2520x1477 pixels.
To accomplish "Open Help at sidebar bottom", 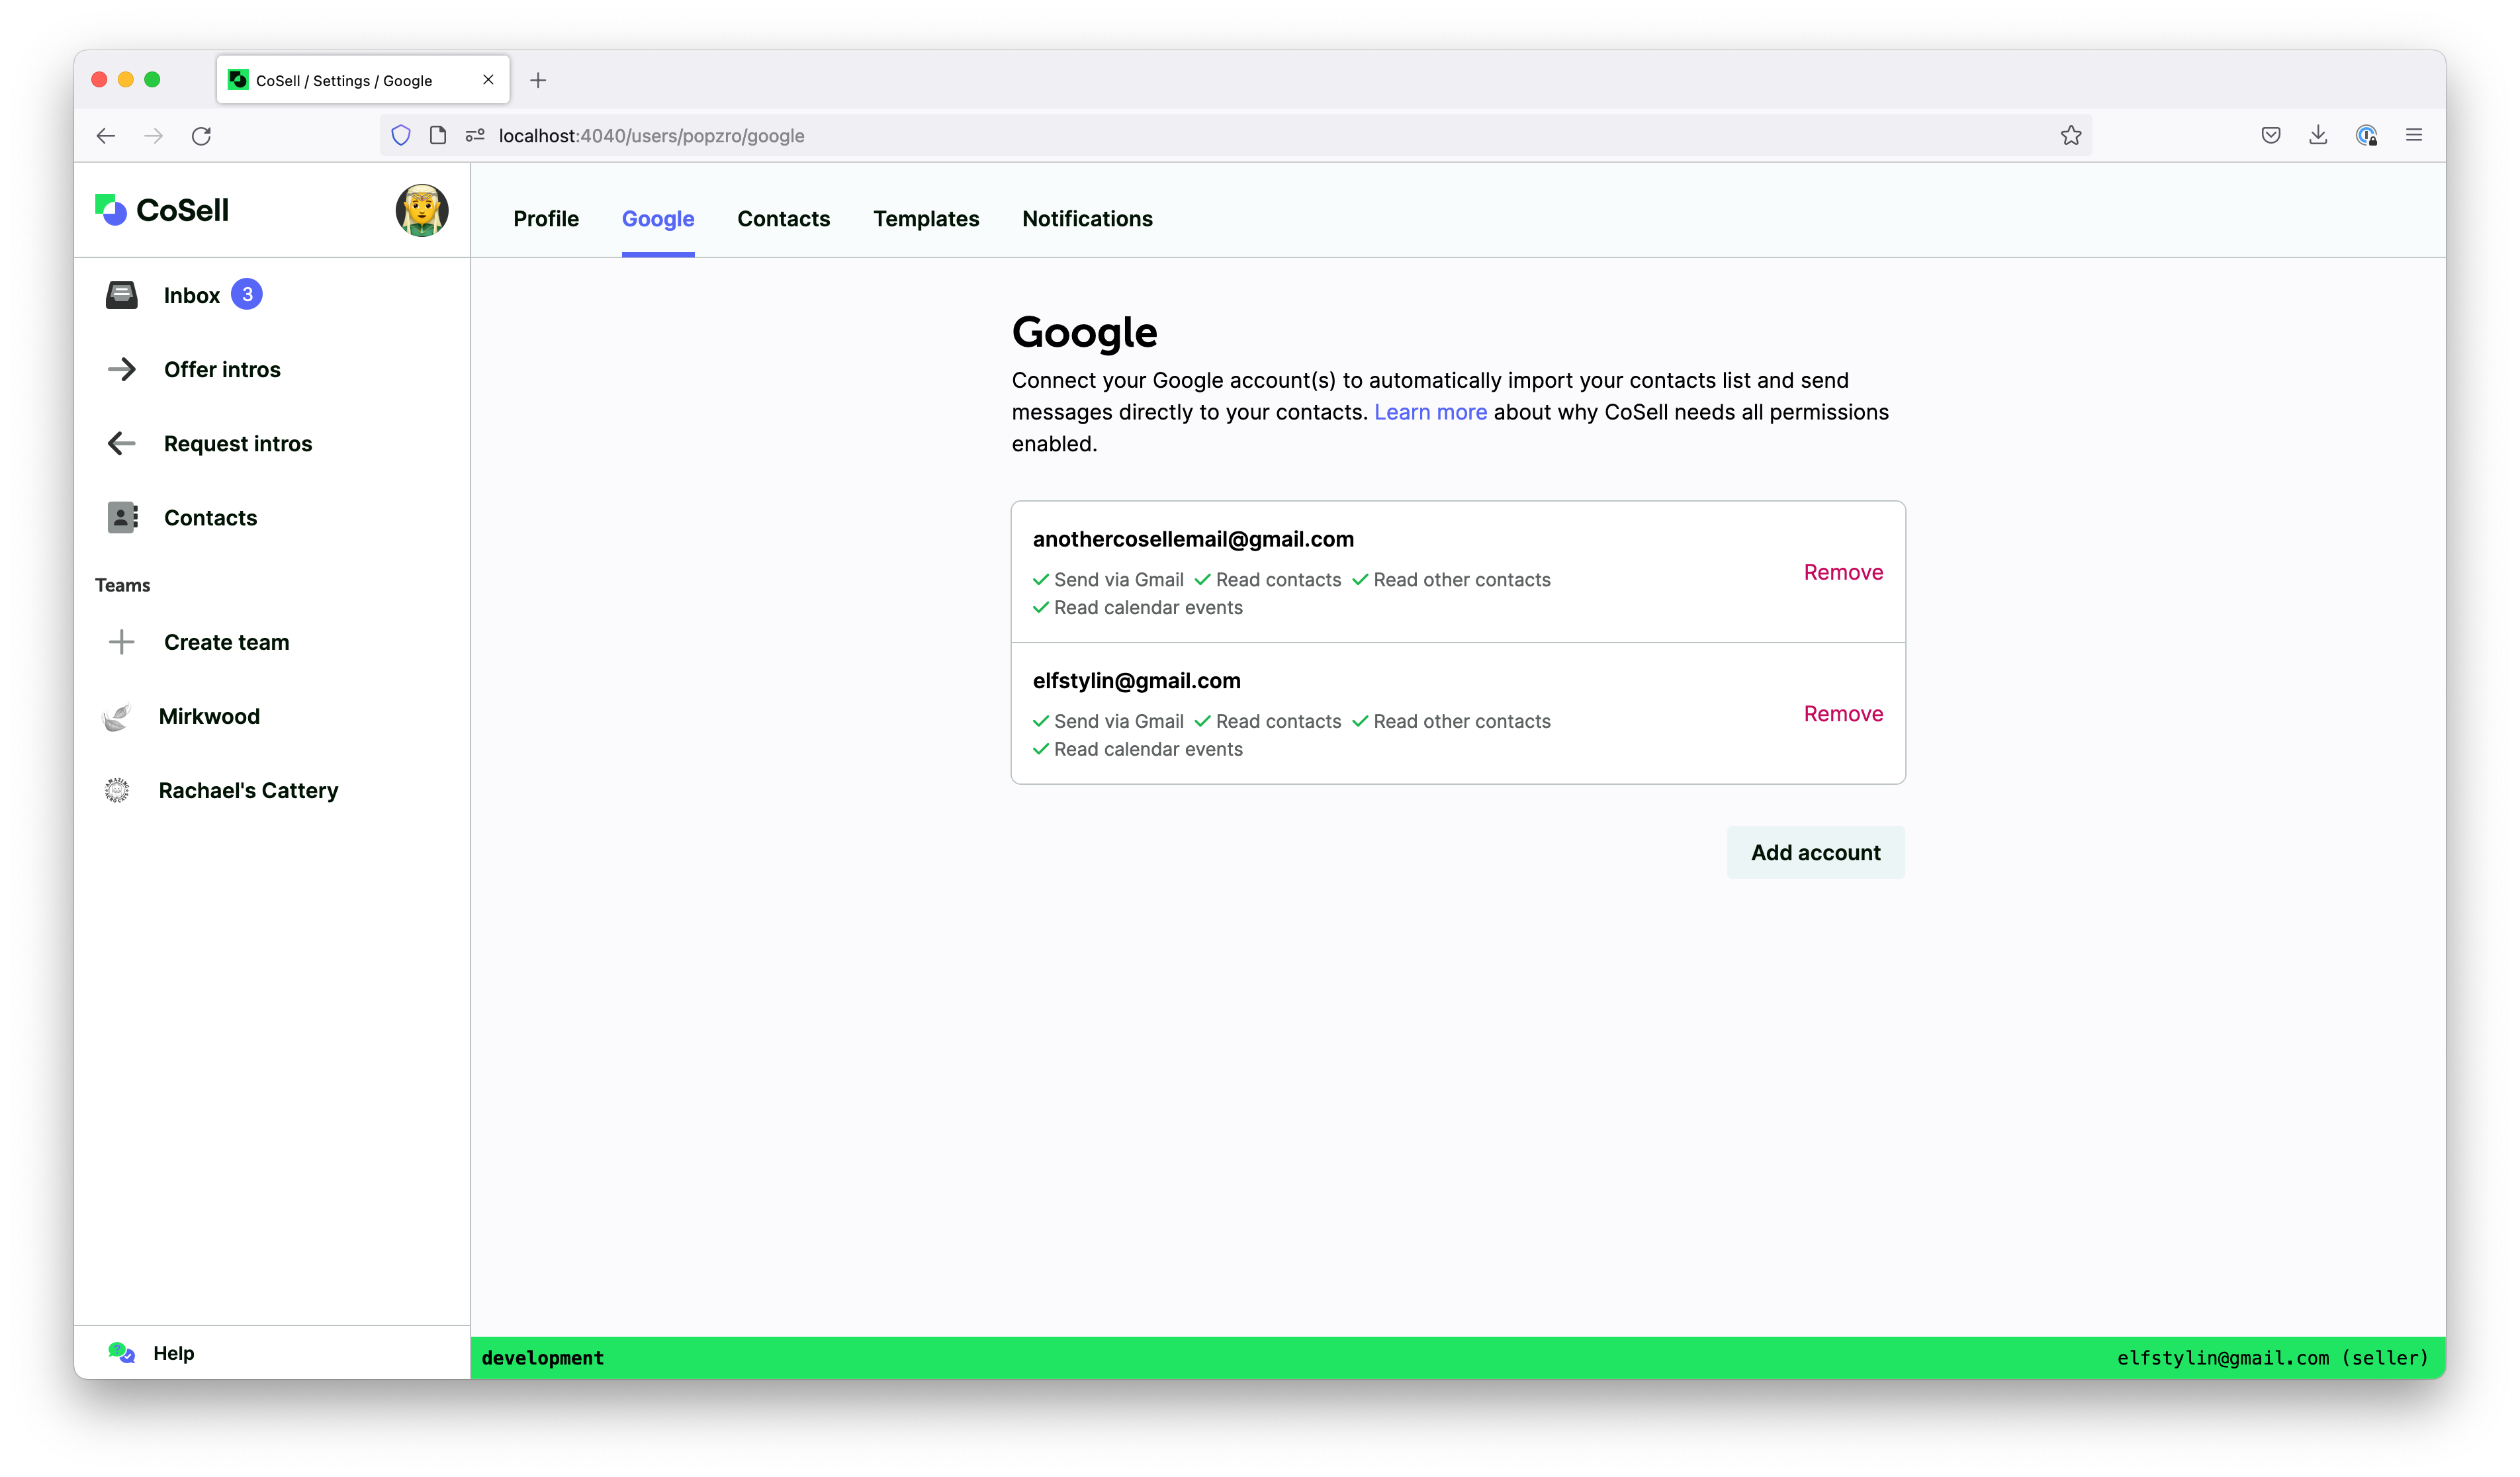I will 173,1353.
